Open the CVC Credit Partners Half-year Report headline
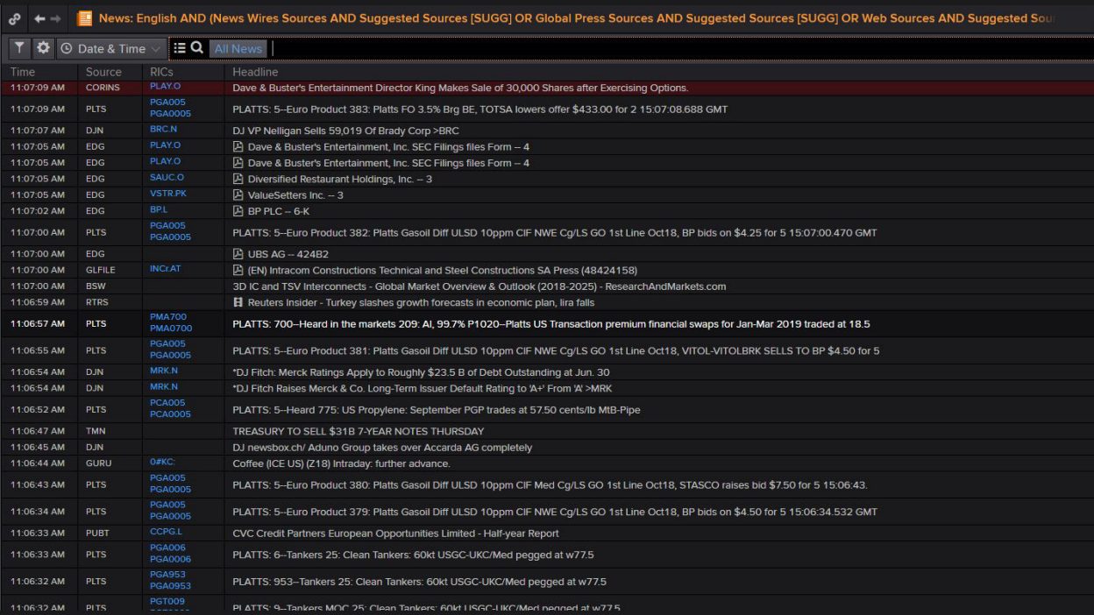1094x615 pixels. click(395, 533)
